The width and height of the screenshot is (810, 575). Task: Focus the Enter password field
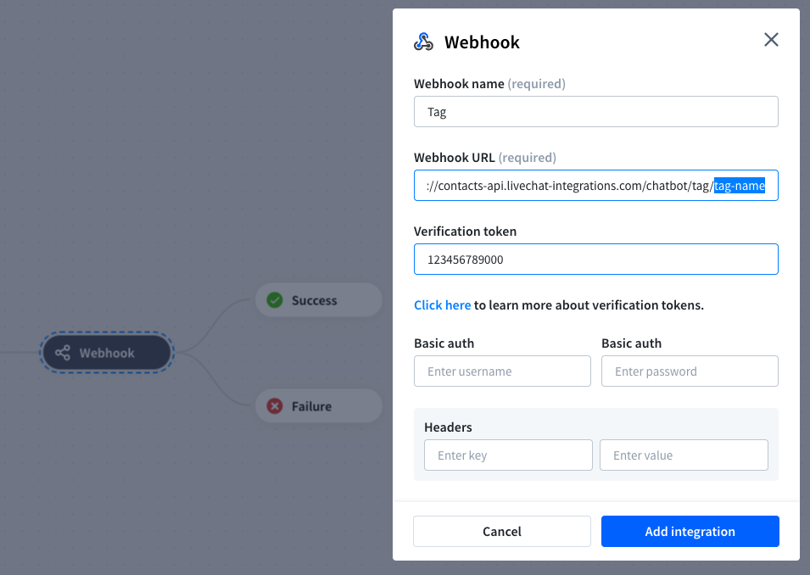690,371
